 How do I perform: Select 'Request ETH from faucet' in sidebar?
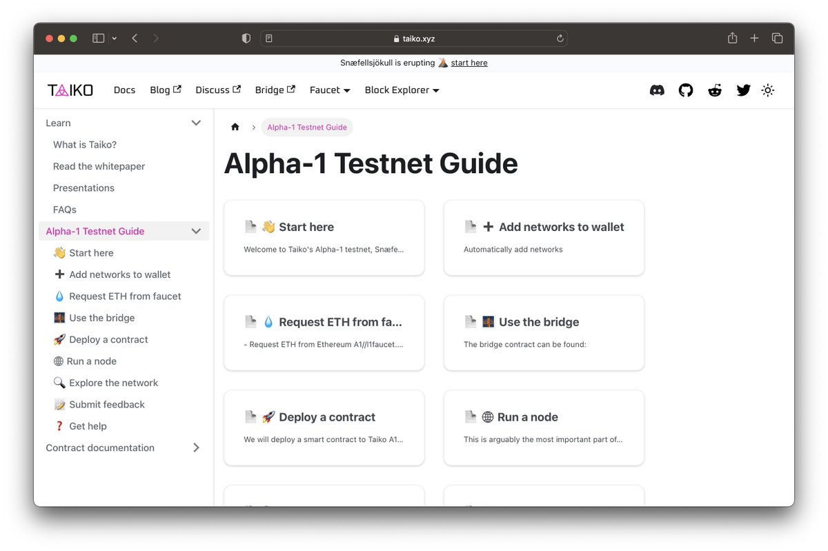[x=117, y=297]
